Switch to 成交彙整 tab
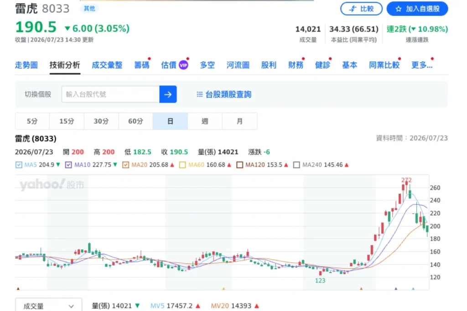This screenshot has width=467, height=311. coord(107,65)
